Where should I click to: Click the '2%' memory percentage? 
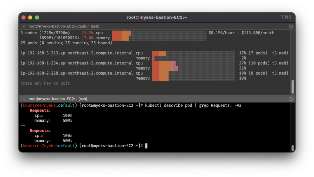coord(244,58)
